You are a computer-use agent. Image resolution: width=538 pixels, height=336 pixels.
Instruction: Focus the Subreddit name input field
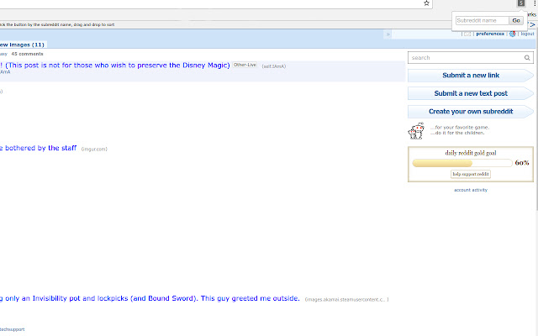tap(482, 20)
